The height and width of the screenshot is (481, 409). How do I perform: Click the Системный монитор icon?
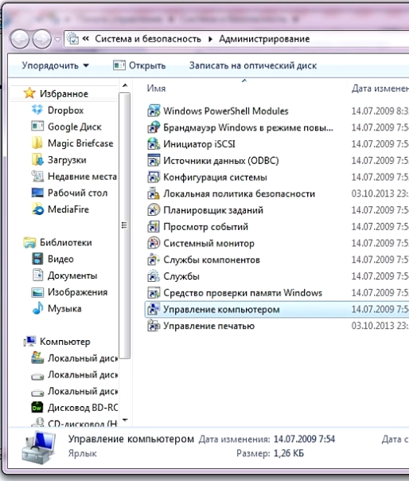pyautogui.click(x=154, y=243)
